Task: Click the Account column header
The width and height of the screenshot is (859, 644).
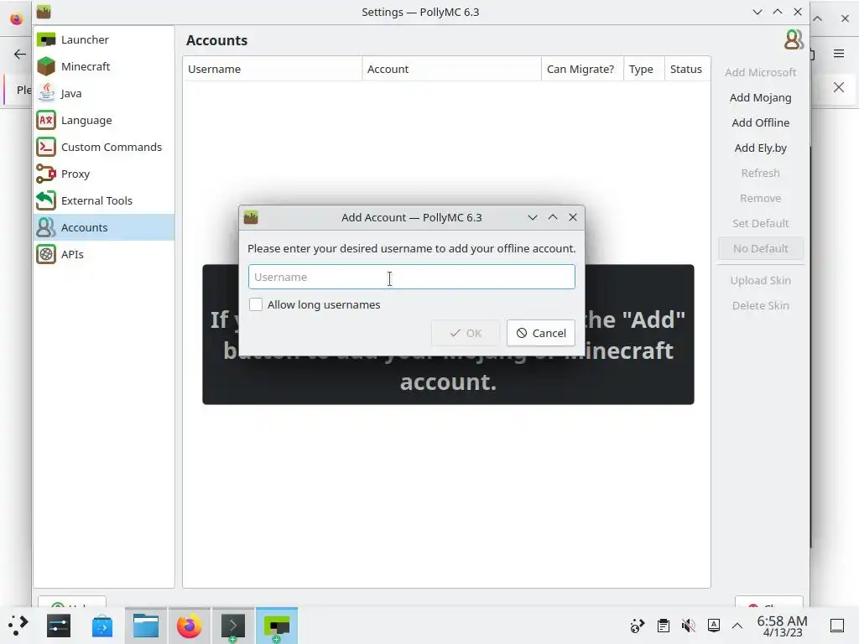Action: [x=451, y=69]
